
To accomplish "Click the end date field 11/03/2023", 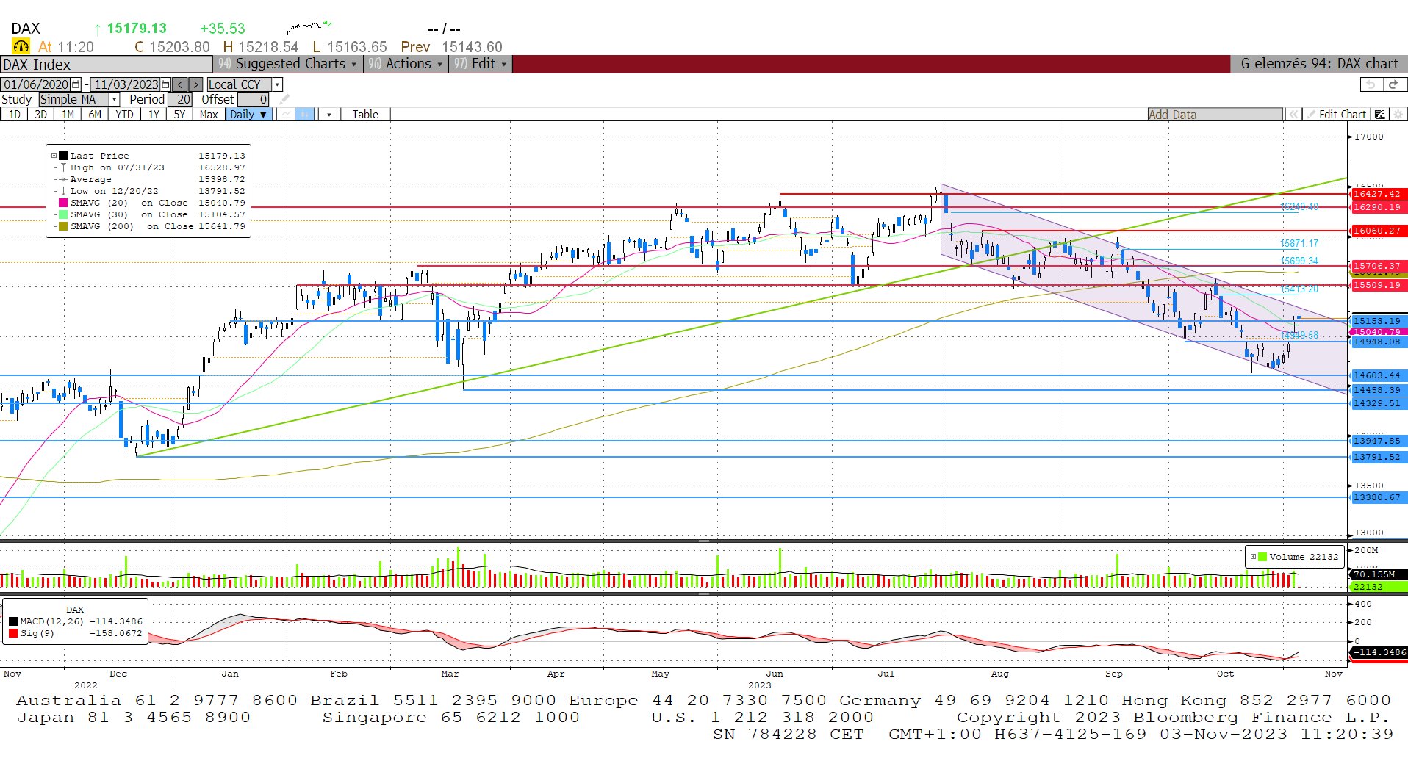I will pos(126,84).
